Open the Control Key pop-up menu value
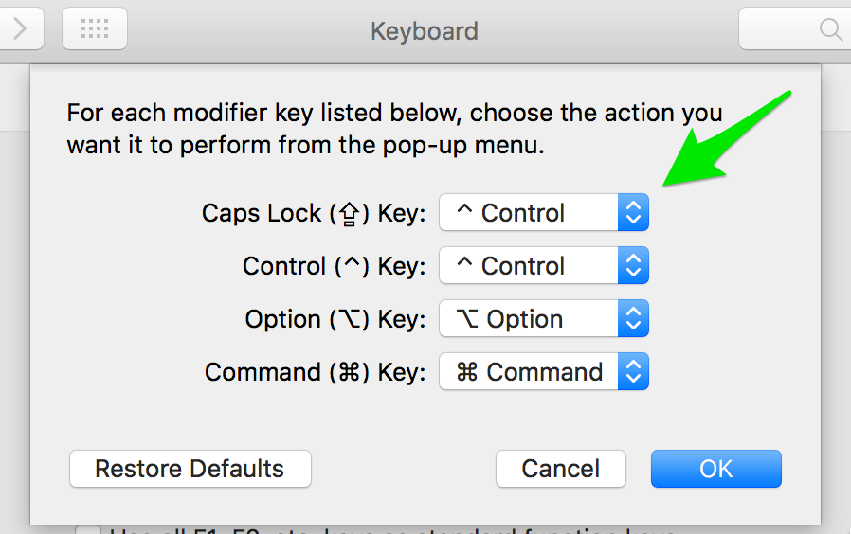The width and height of the screenshot is (851, 534). coord(544,266)
